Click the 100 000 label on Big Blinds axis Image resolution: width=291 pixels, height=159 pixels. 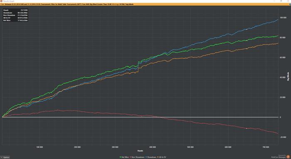[x=283, y=17]
